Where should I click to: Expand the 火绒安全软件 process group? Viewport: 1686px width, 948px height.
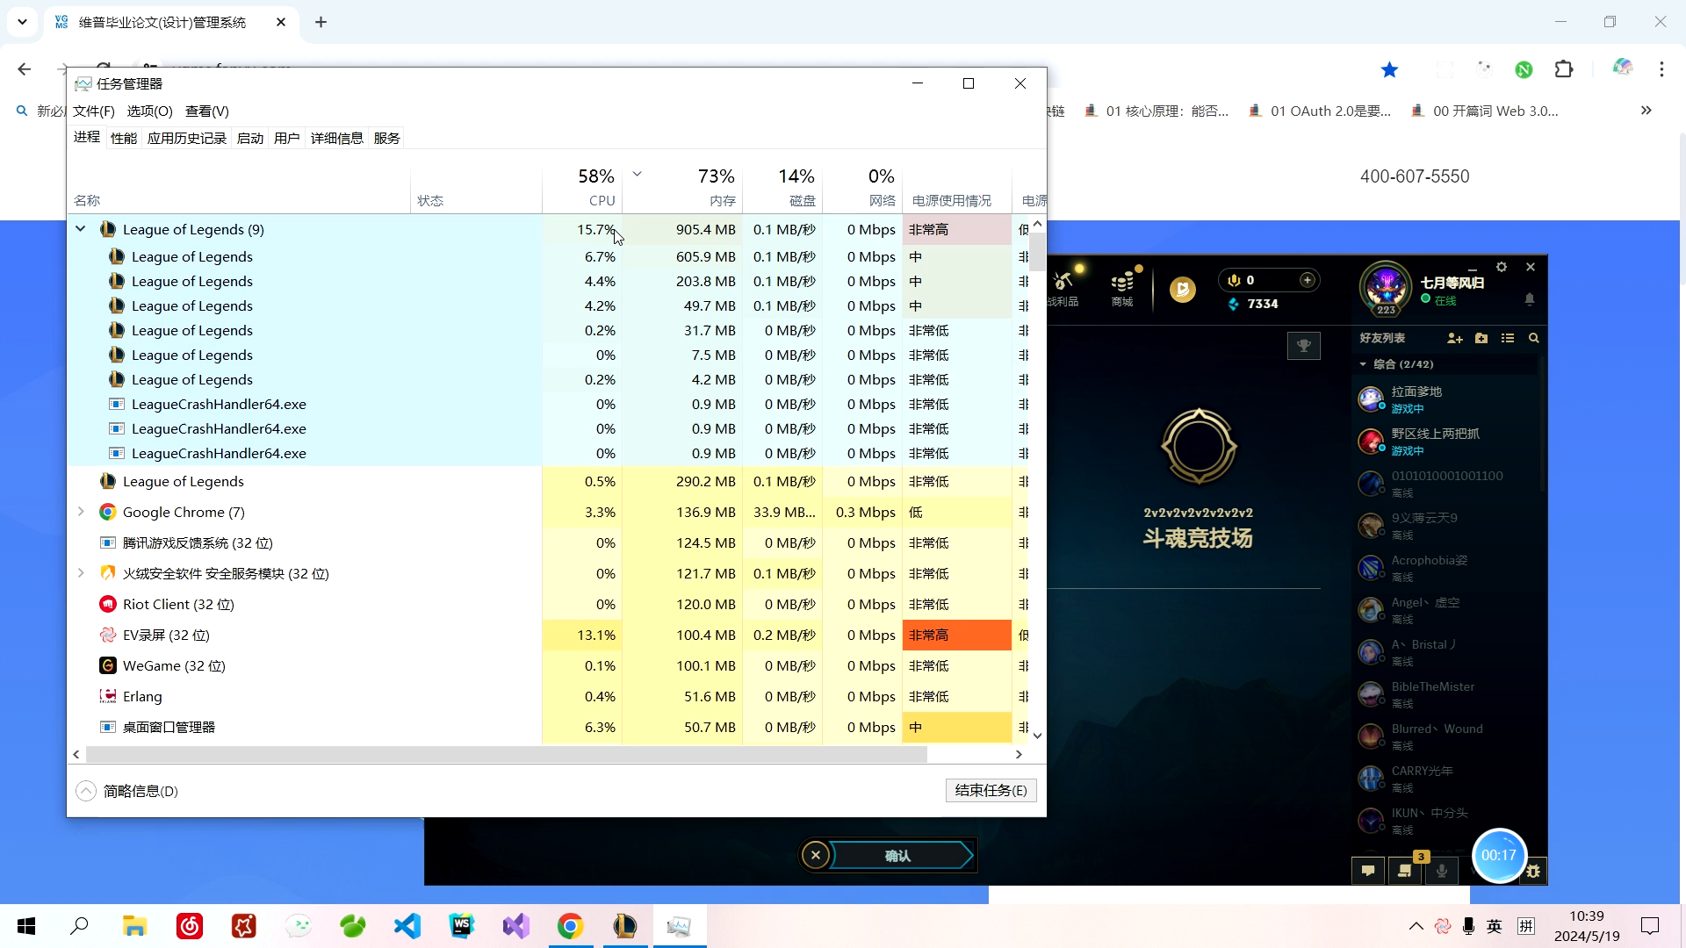[80, 573]
